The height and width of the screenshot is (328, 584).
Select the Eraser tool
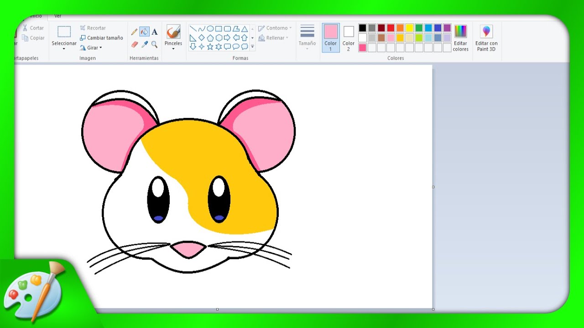(x=135, y=44)
